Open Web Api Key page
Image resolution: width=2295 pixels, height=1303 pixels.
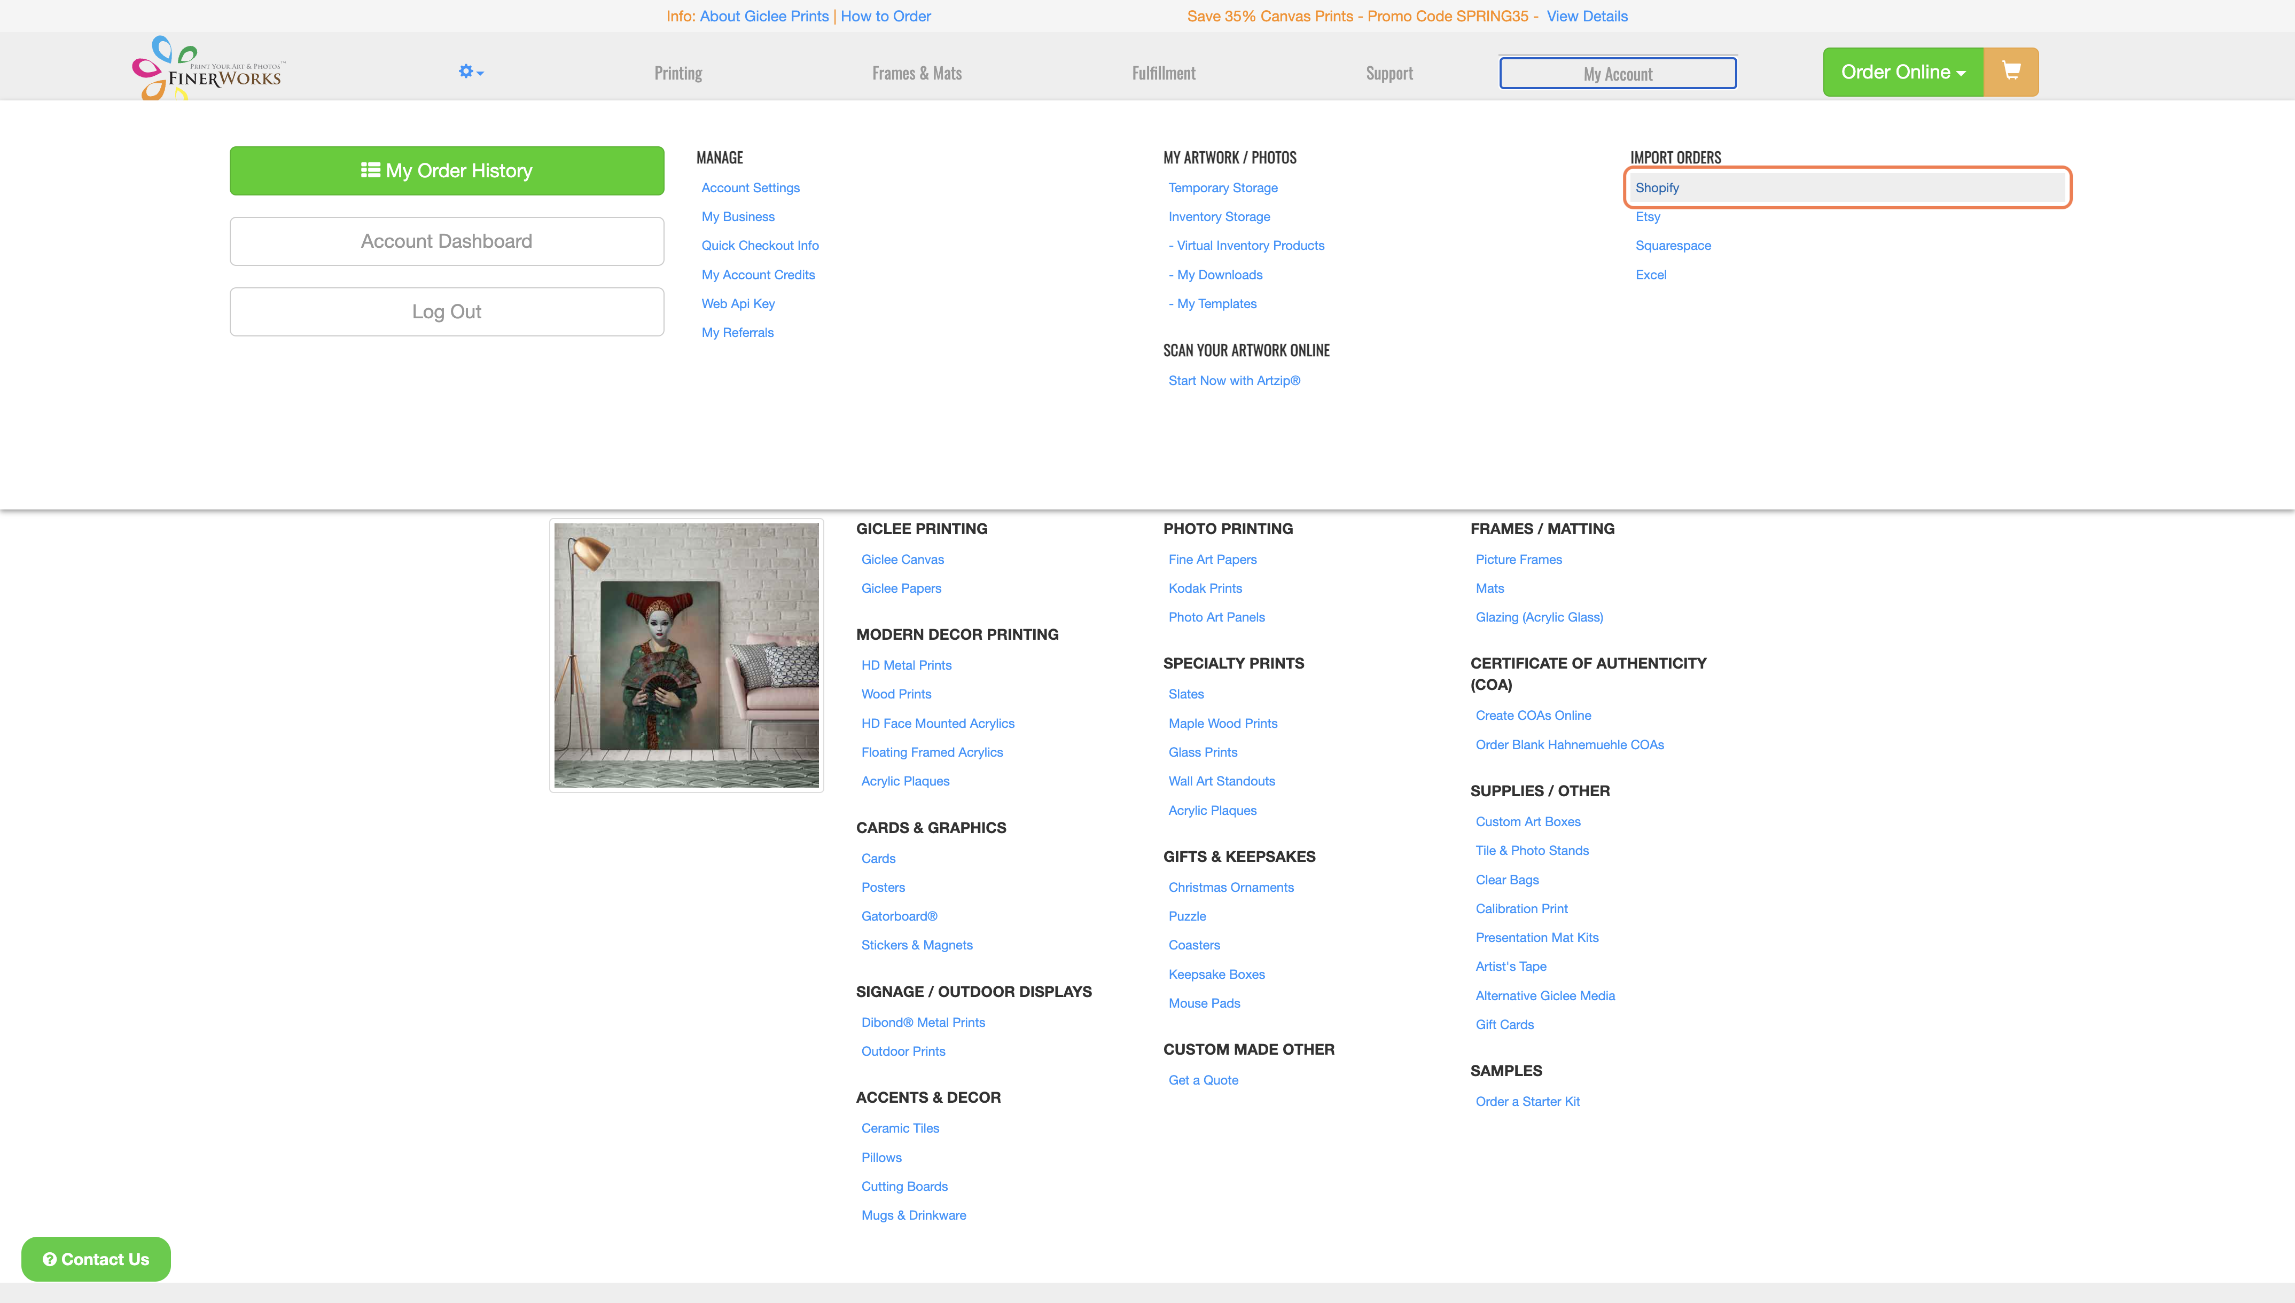coord(738,303)
